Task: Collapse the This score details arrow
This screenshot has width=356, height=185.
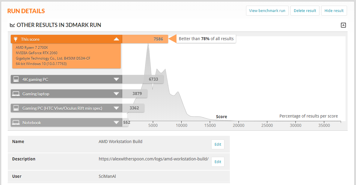Action: (117, 39)
